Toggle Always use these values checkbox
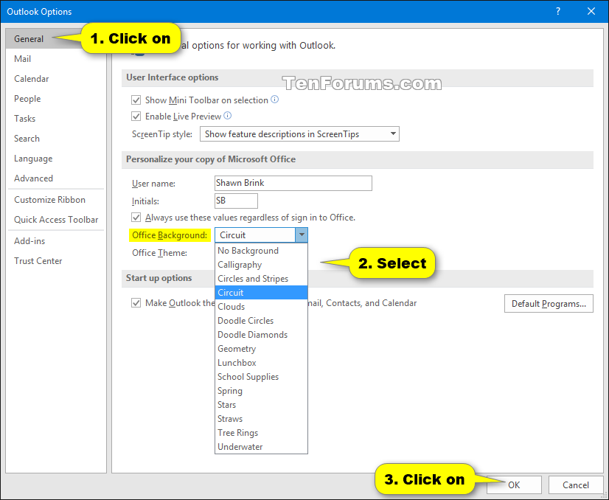 point(136,217)
